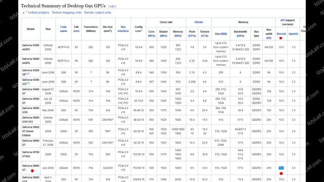The height and width of the screenshot is (182, 324).
Task: Open the Unified shaders link
Action: click(38, 13)
